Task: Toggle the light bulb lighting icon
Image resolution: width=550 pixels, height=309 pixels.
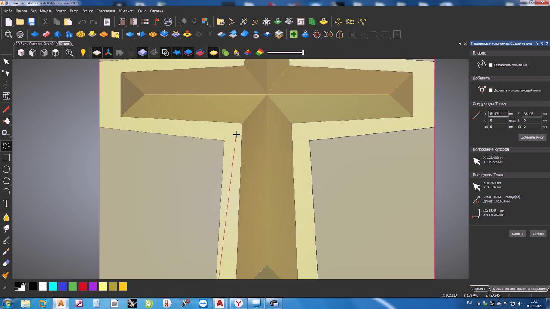Action: point(83,53)
